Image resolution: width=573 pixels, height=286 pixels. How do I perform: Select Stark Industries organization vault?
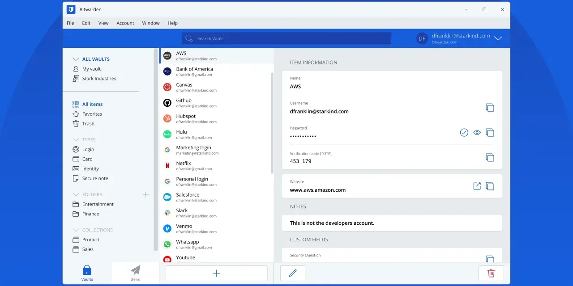[x=94, y=79]
